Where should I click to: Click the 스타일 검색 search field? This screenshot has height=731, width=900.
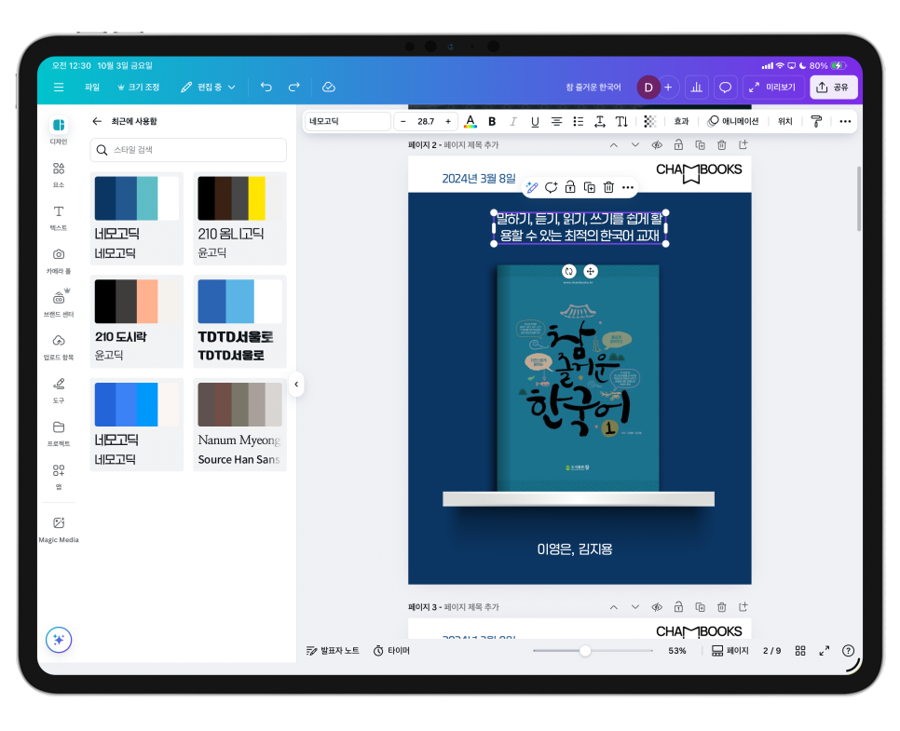pyautogui.click(x=188, y=150)
